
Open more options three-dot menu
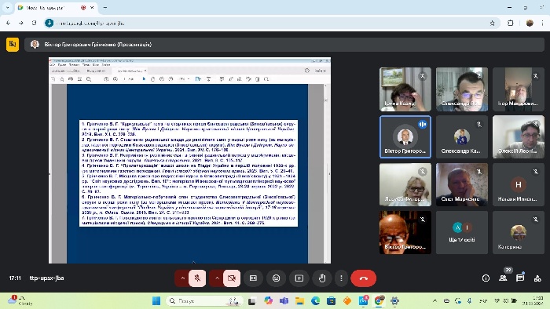(x=341, y=278)
